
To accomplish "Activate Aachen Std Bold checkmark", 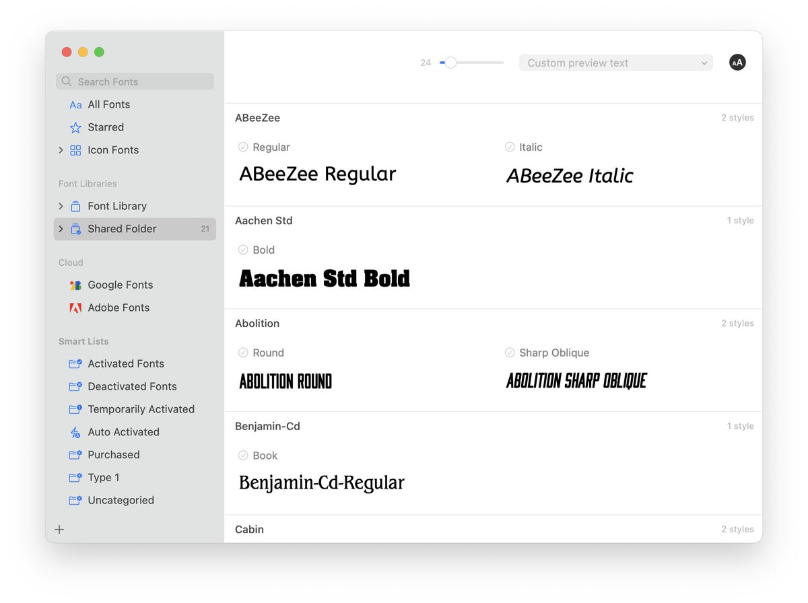I will pyautogui.click(x=243, y=250).
